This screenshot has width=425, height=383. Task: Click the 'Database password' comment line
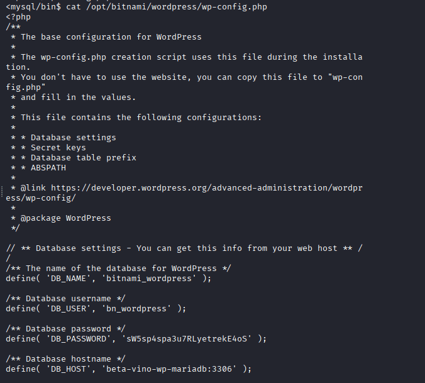65,328
